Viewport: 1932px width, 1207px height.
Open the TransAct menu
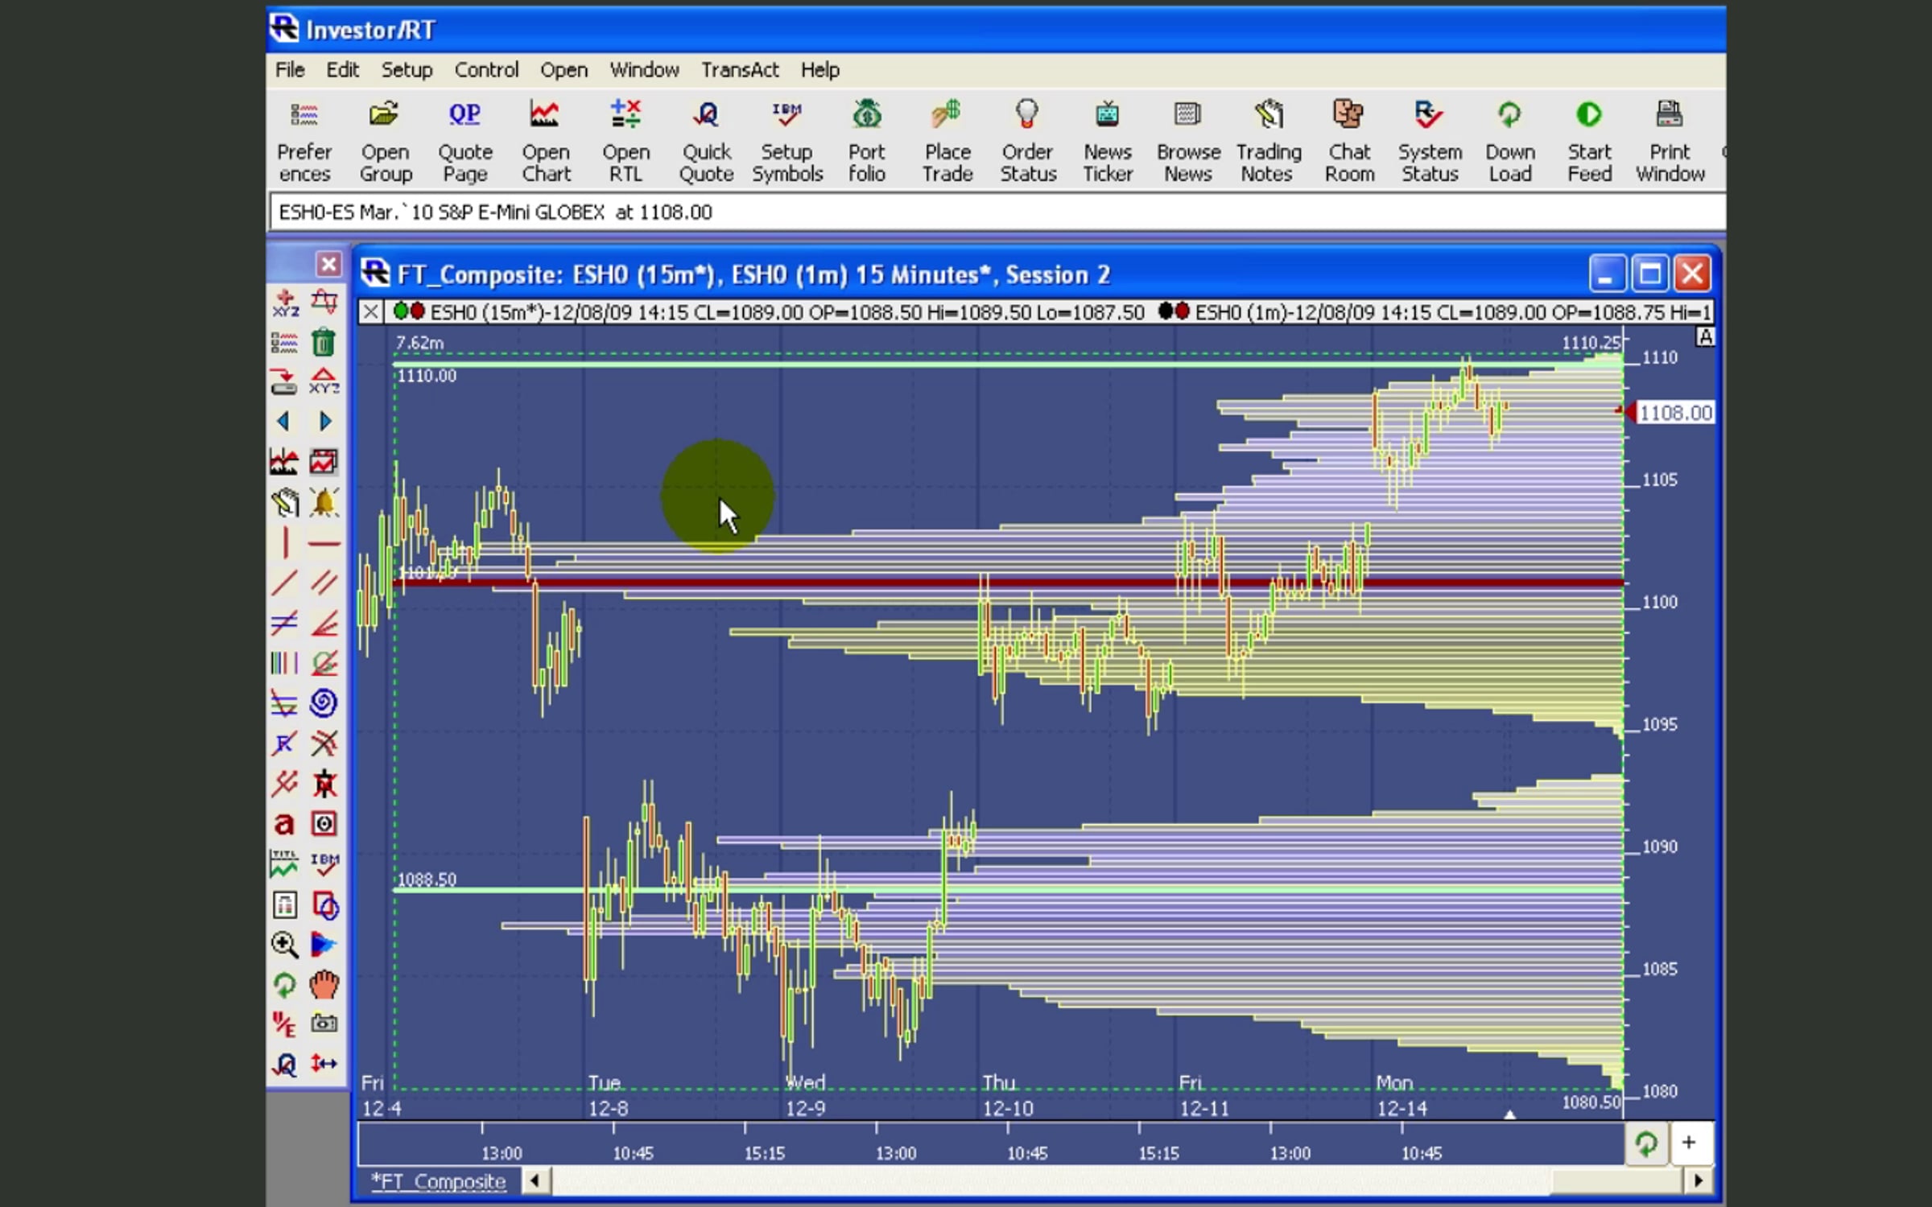coord(739,70)
